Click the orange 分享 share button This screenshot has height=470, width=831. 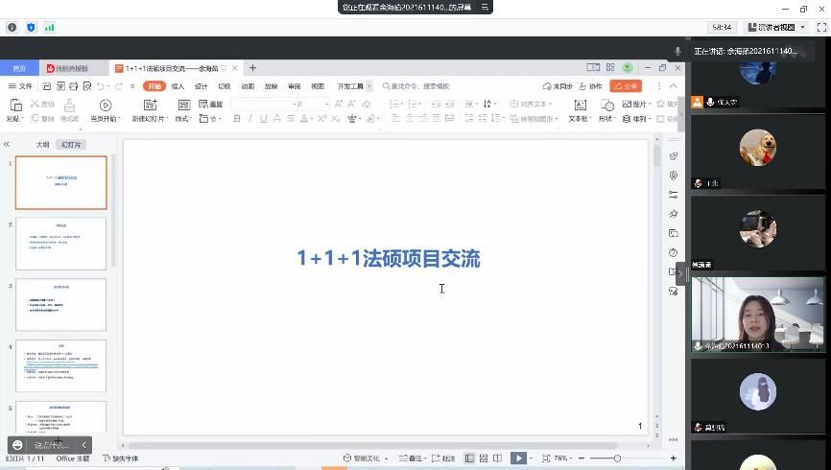click(x=626, y=86)
